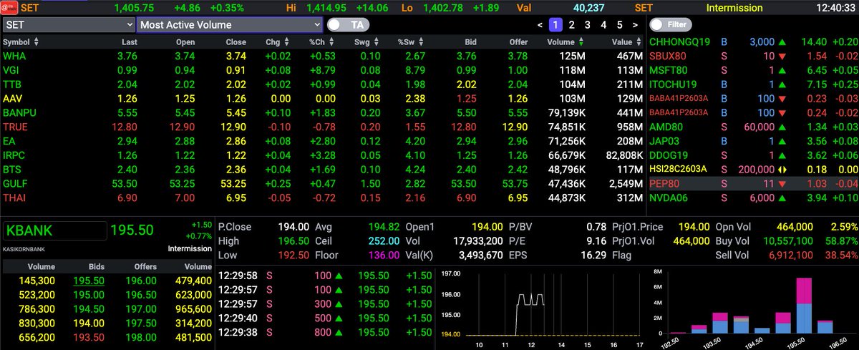Open the Most Active Volume dropdown

(230, 24)
